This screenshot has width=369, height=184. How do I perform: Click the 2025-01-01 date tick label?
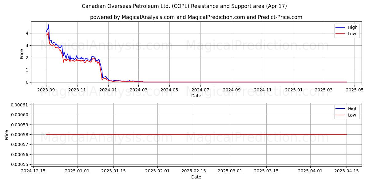[x=77, y=171]
